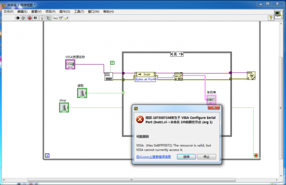
Task: Expand the case structure selector dropdown arrow
Action: pyautogui.click(x=180, y=54)
